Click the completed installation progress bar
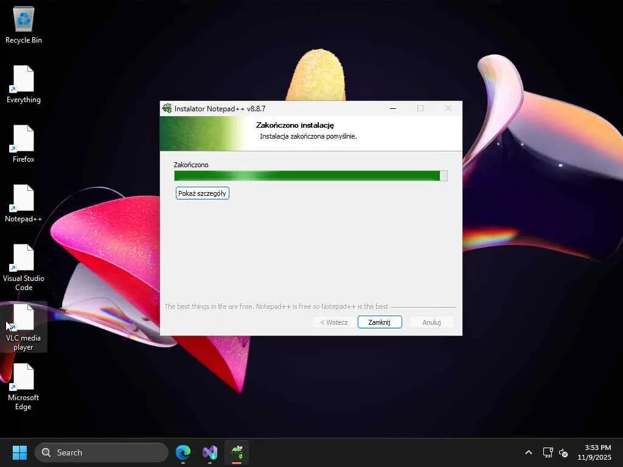Viewport: 623px width, 467px height. tap(311, 176)
